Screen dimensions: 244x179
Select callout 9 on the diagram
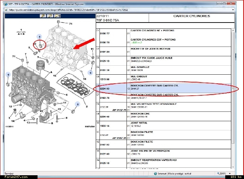click(x=29, y=48)
